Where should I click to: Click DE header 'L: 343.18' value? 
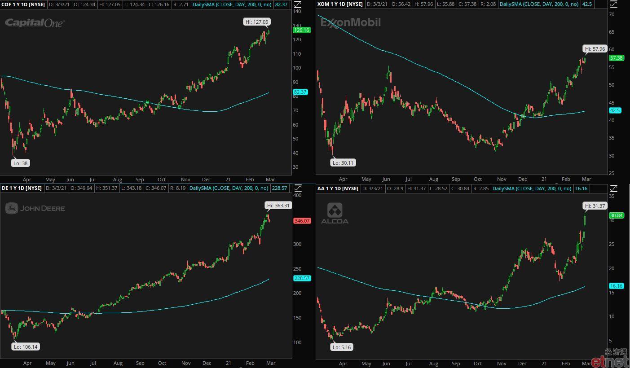click(131, 188)
